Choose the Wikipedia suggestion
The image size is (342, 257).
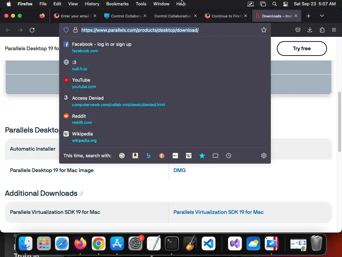pos(165,137)
